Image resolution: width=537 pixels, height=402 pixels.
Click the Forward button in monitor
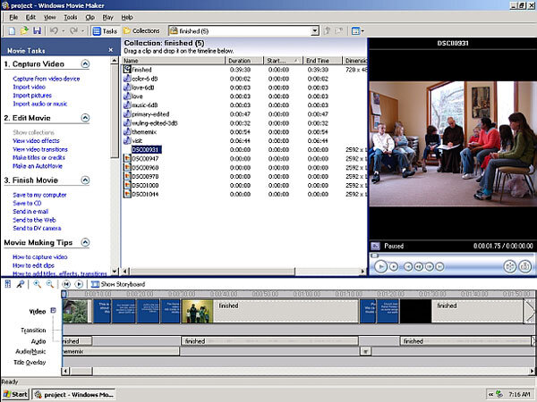tap(439, 266)
